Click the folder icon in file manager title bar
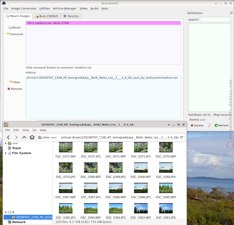Image resolution: width=234 pixels, height=225 pixels. coord(6,125)
